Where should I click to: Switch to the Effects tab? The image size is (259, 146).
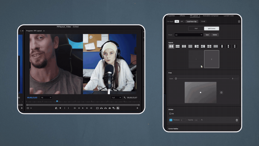pyautogui.click(x=182, y=16)
